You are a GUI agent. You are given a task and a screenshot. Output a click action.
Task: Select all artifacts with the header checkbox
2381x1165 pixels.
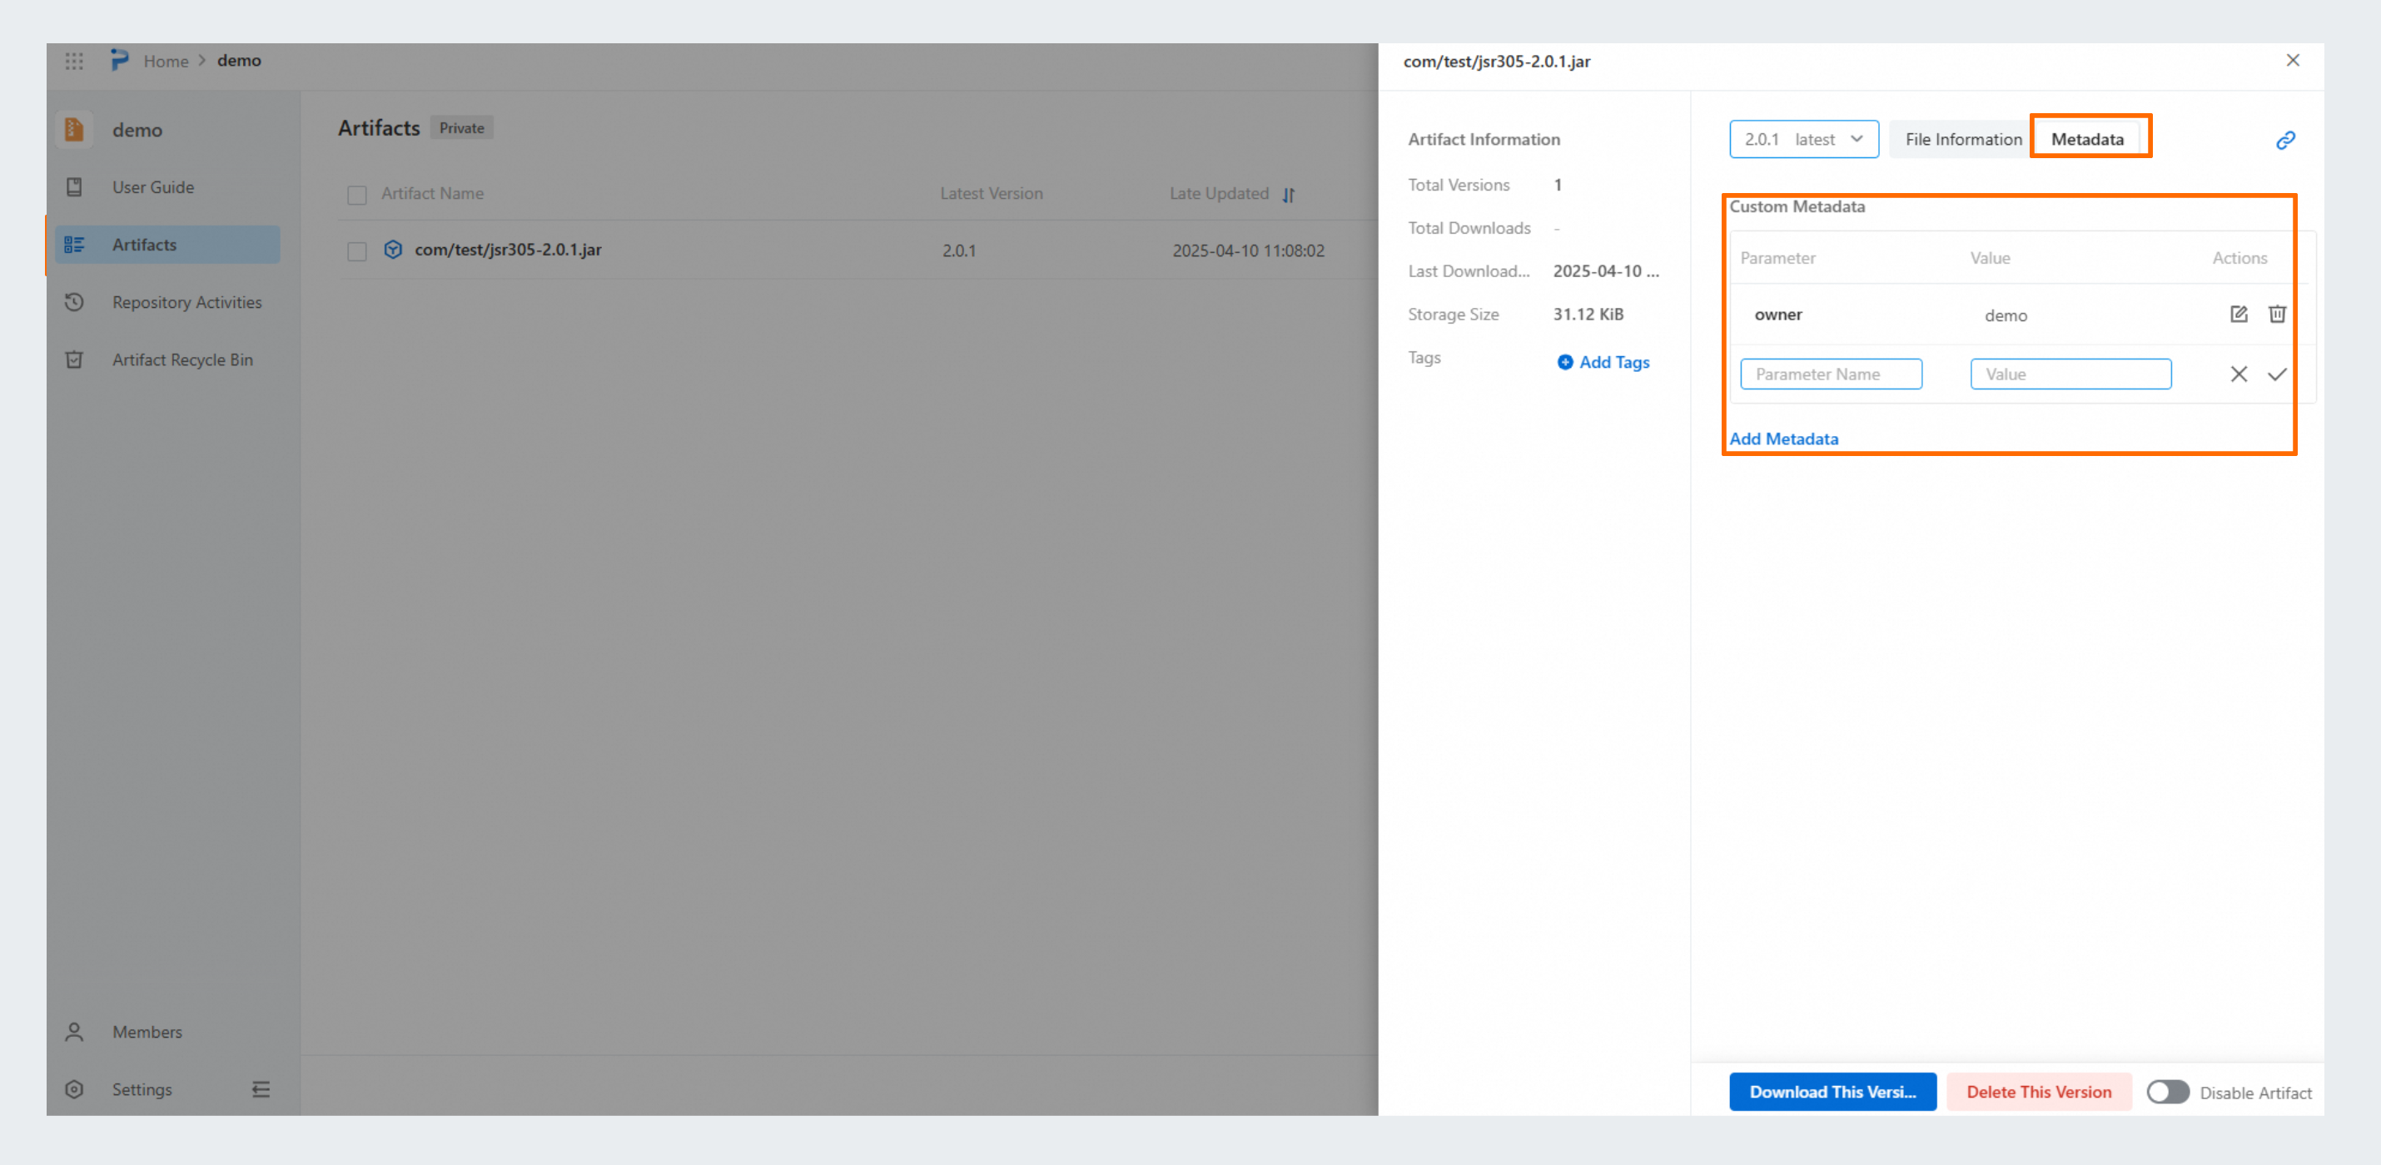pos(357,195)
